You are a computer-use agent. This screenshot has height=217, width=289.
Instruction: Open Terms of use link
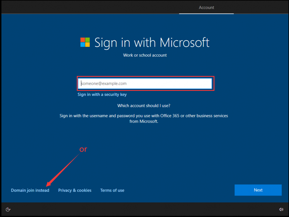[x=112, y=190]
